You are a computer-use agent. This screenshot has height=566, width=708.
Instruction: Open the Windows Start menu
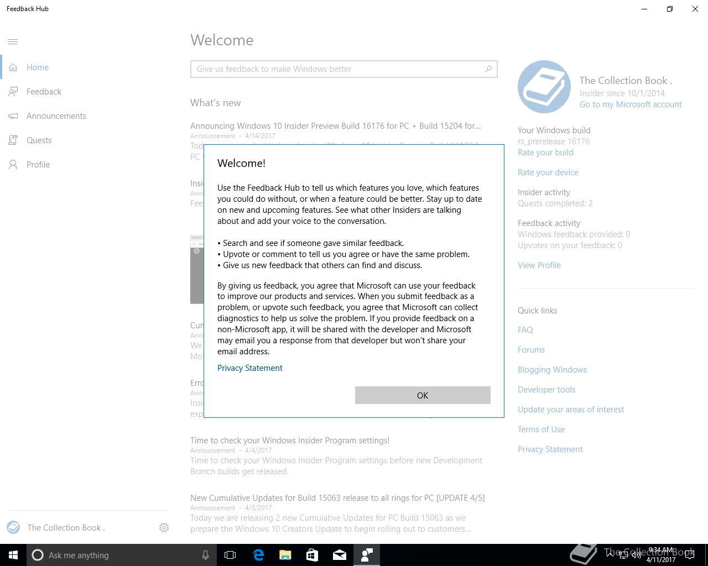pyautogui.click(x=13, y=555)
